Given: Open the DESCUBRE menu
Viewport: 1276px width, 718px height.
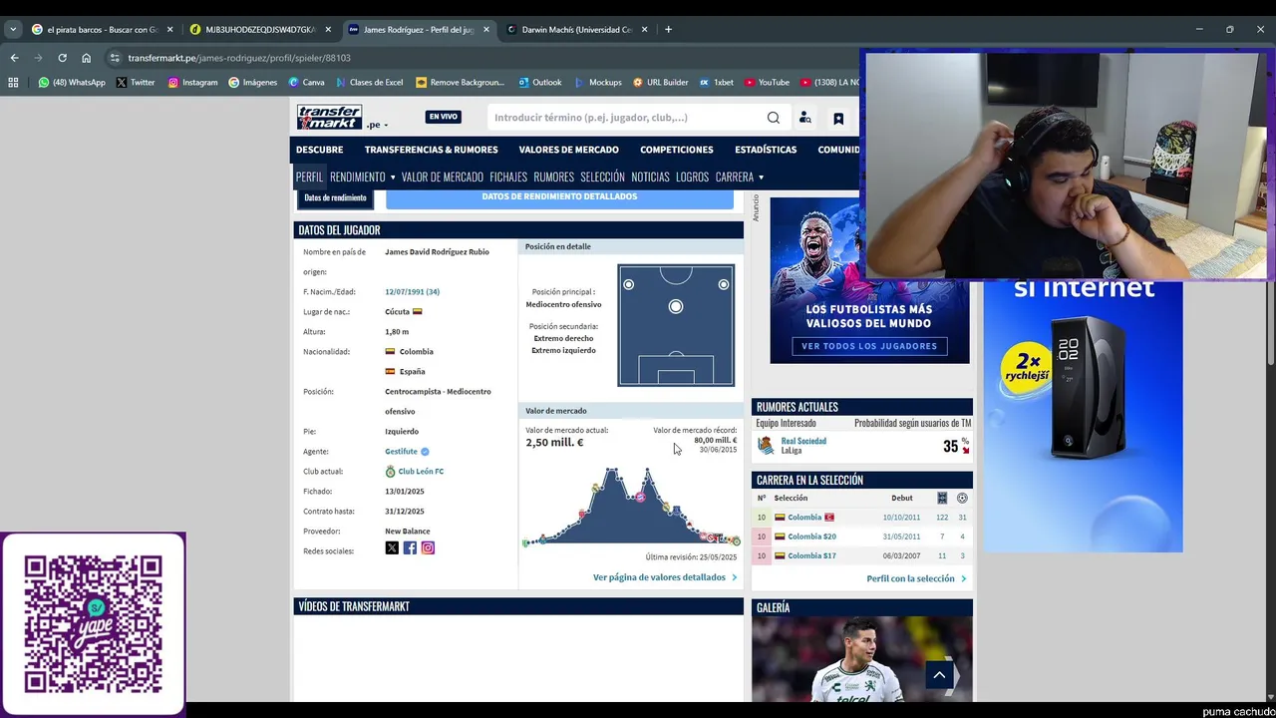Looking at the screenshot, I should click(x=319, y=150).
